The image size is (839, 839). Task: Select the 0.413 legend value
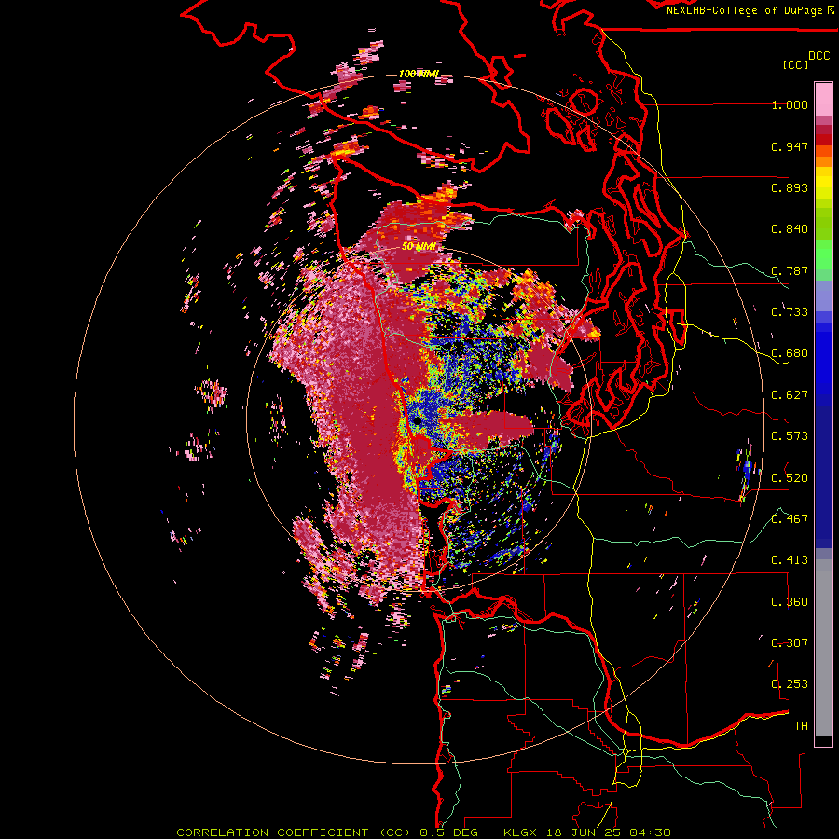coord(790,560)
